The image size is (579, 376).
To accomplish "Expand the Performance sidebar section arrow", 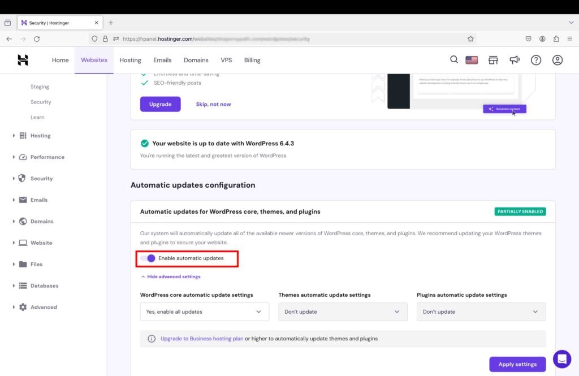I will pyautogui.click(x=14, y=157).
